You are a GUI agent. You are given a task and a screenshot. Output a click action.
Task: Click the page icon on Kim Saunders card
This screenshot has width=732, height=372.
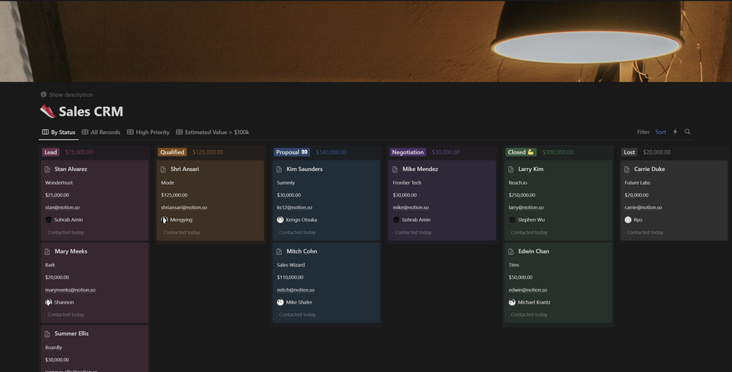coord(279,169)
